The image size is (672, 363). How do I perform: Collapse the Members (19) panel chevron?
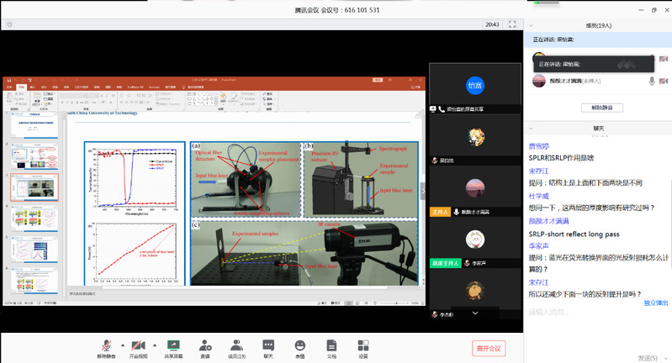pos(531,25)
